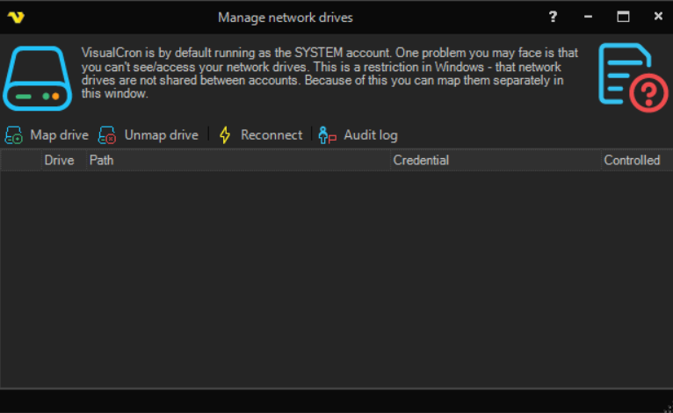Click the VisualCron logo in the title bar

(15, 17)
